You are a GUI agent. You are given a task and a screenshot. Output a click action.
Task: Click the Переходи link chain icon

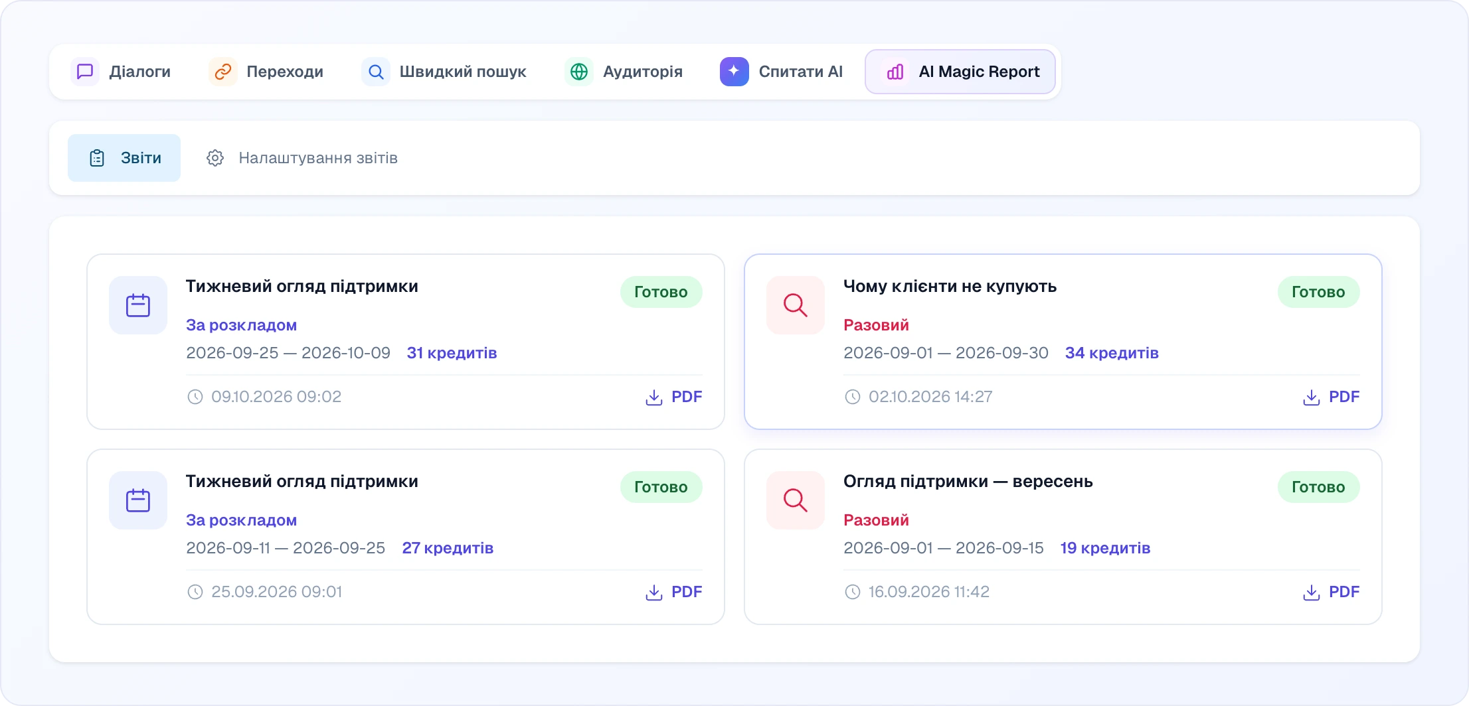(x=223, y=72)
